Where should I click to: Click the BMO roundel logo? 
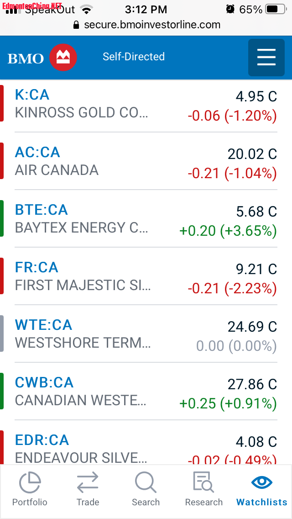(63, 58)
